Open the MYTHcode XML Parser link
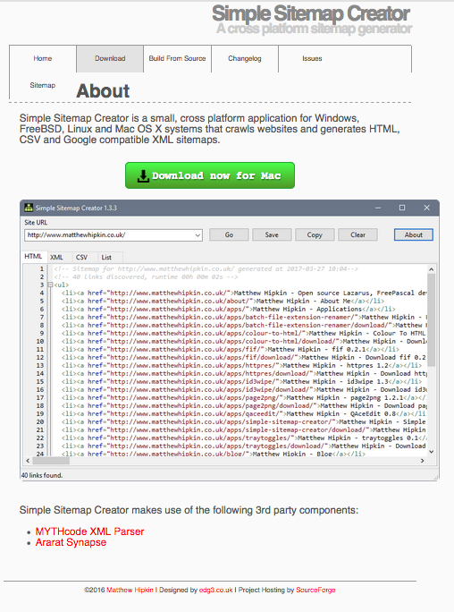The image size is (454, 612). coord(89,531)
